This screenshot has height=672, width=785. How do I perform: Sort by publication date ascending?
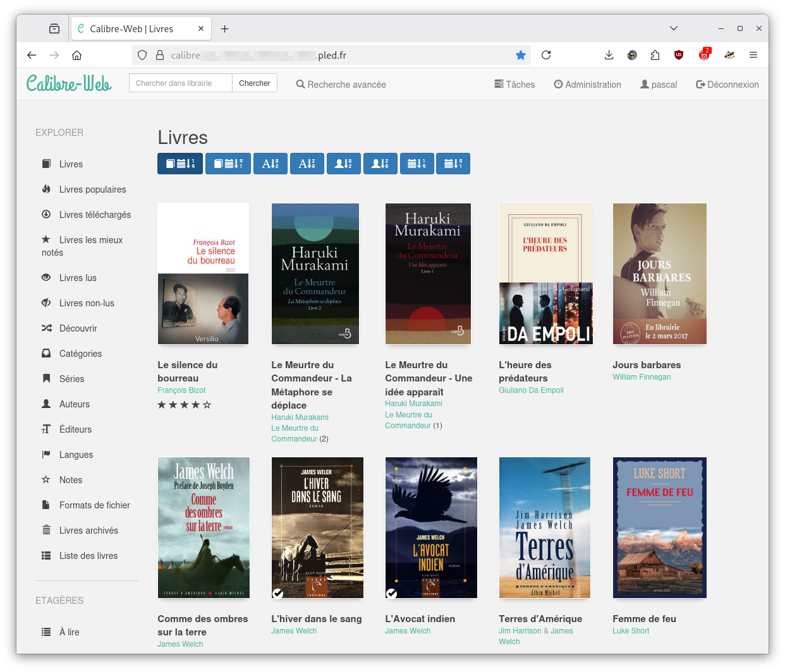[417, 164]
